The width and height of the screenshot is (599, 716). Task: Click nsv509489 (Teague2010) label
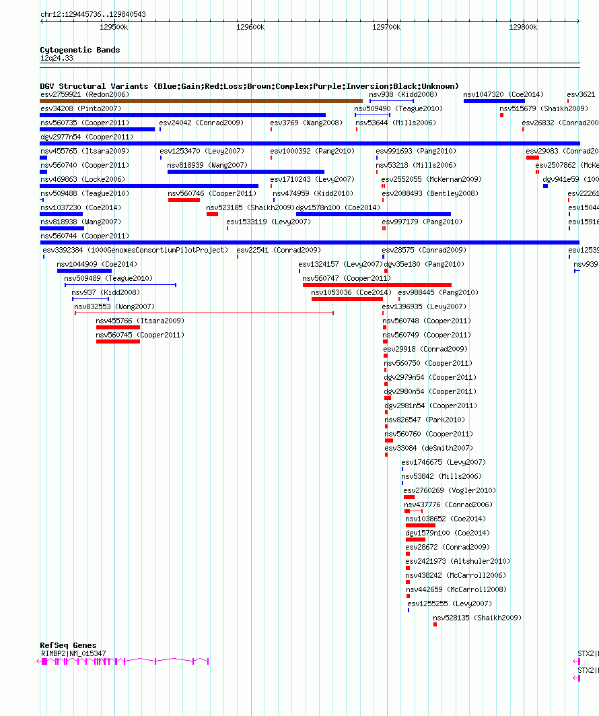click(108, 279)
